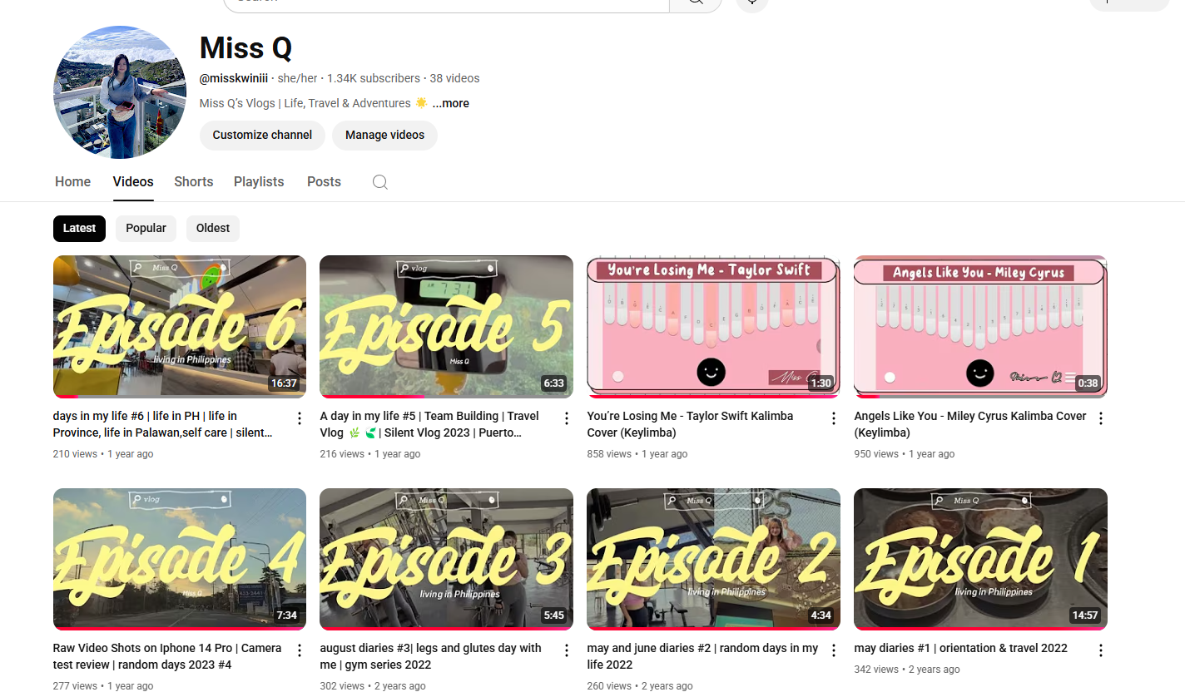Open the A day in my life #5 title link
This screenshot has height=697, width=1185.
click(429, 424)
